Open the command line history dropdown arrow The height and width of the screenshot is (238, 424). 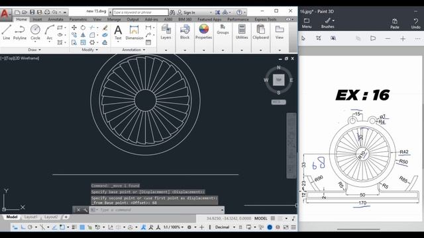tap(222, 210)
